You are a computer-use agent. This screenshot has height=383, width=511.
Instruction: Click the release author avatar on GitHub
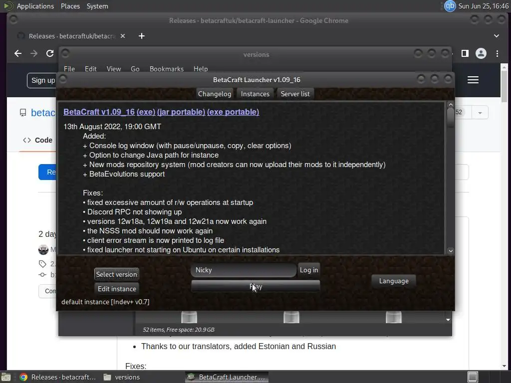coord(43,250)
